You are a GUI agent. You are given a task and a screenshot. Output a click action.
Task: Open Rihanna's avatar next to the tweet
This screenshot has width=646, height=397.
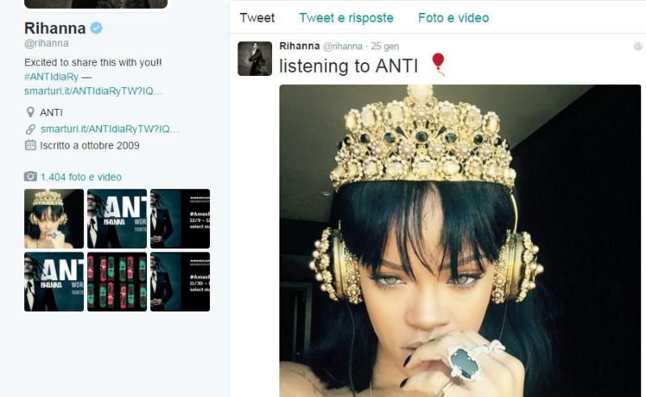254,58
